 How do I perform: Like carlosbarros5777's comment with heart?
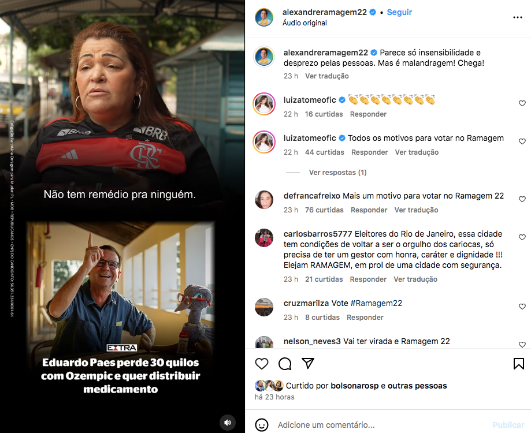click(522, 237)
